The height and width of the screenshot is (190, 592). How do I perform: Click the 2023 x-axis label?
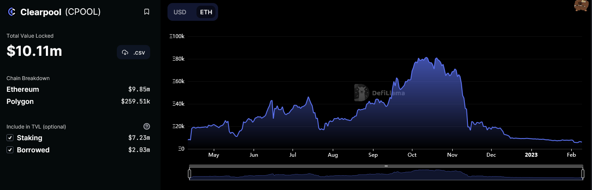pyautogui.click(x=531, y=155)
